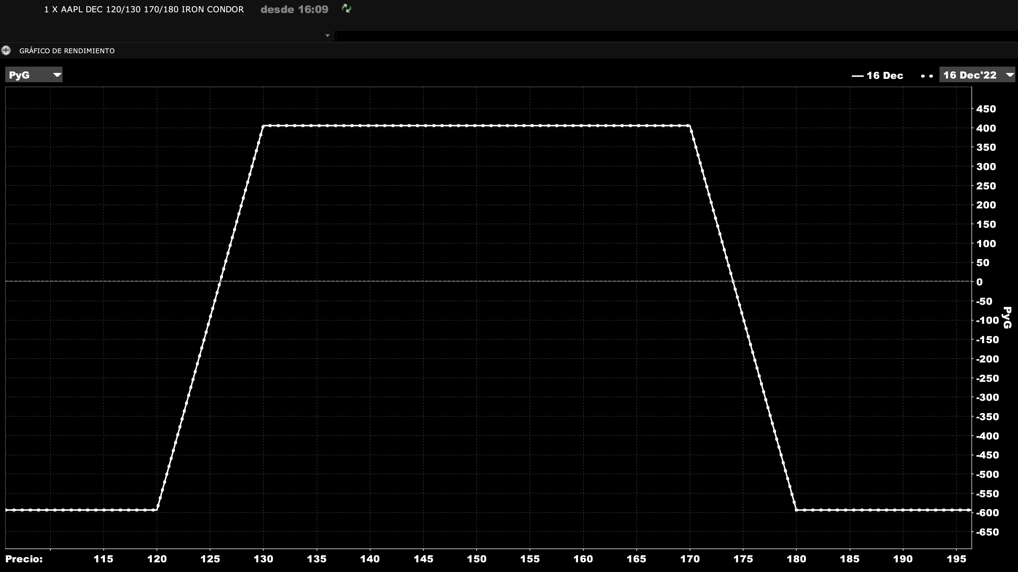Screen dimensions: 1018x572
Task: Click the 450 label on the PyG axis
Action: click(986, 109)
